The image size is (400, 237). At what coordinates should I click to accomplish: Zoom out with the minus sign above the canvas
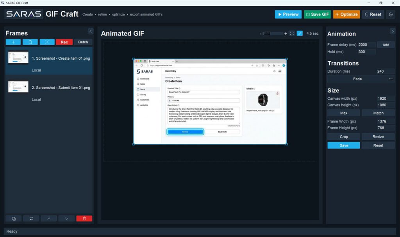click(261, 34)
